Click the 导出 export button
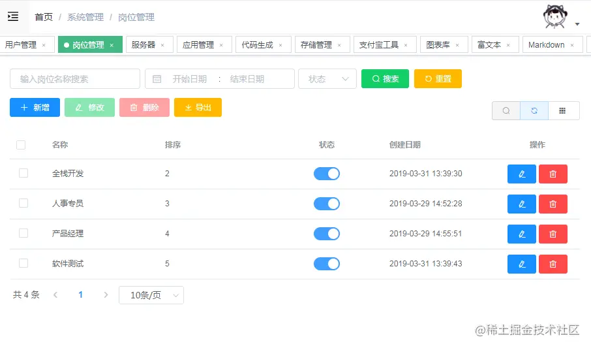The image size is (591, 348). (x=198, y=108)
